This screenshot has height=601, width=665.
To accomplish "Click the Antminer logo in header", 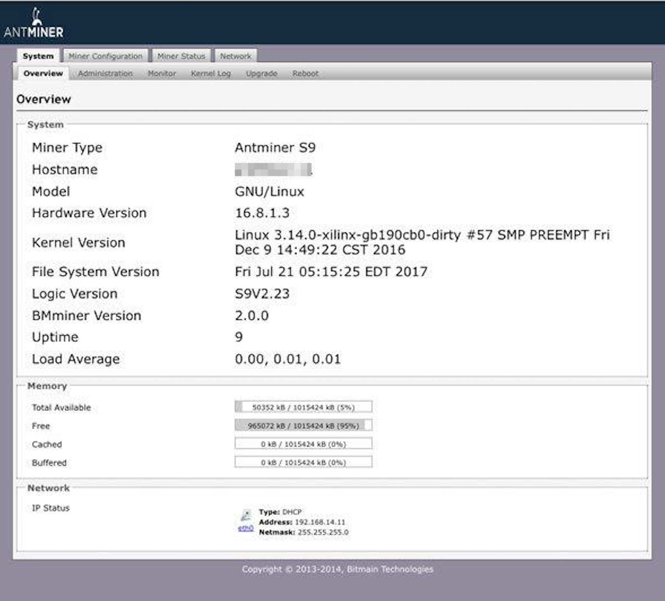I will click(34, 23).
